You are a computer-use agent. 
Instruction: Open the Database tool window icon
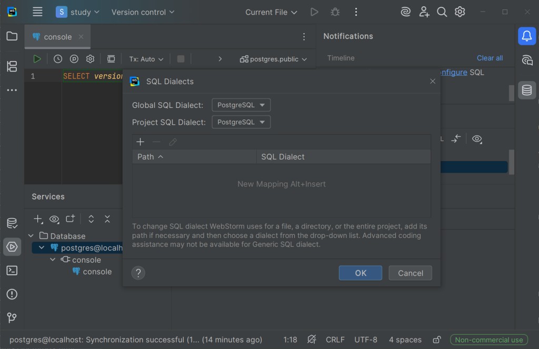click(527, 91)
